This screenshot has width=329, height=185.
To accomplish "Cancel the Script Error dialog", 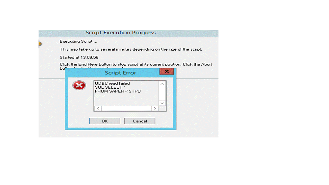I will (x=140, y=121).
